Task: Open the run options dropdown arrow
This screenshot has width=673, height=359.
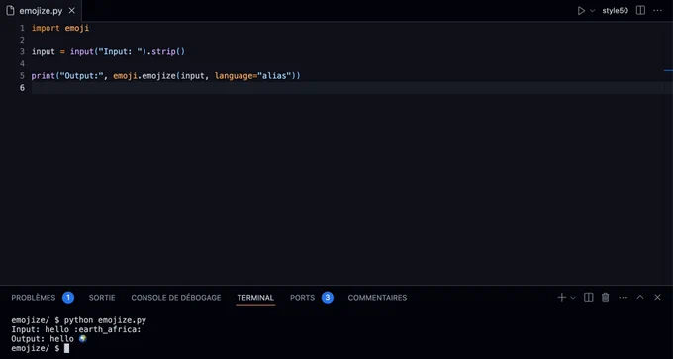Action: pyautogui.click(x=592, y=11)
